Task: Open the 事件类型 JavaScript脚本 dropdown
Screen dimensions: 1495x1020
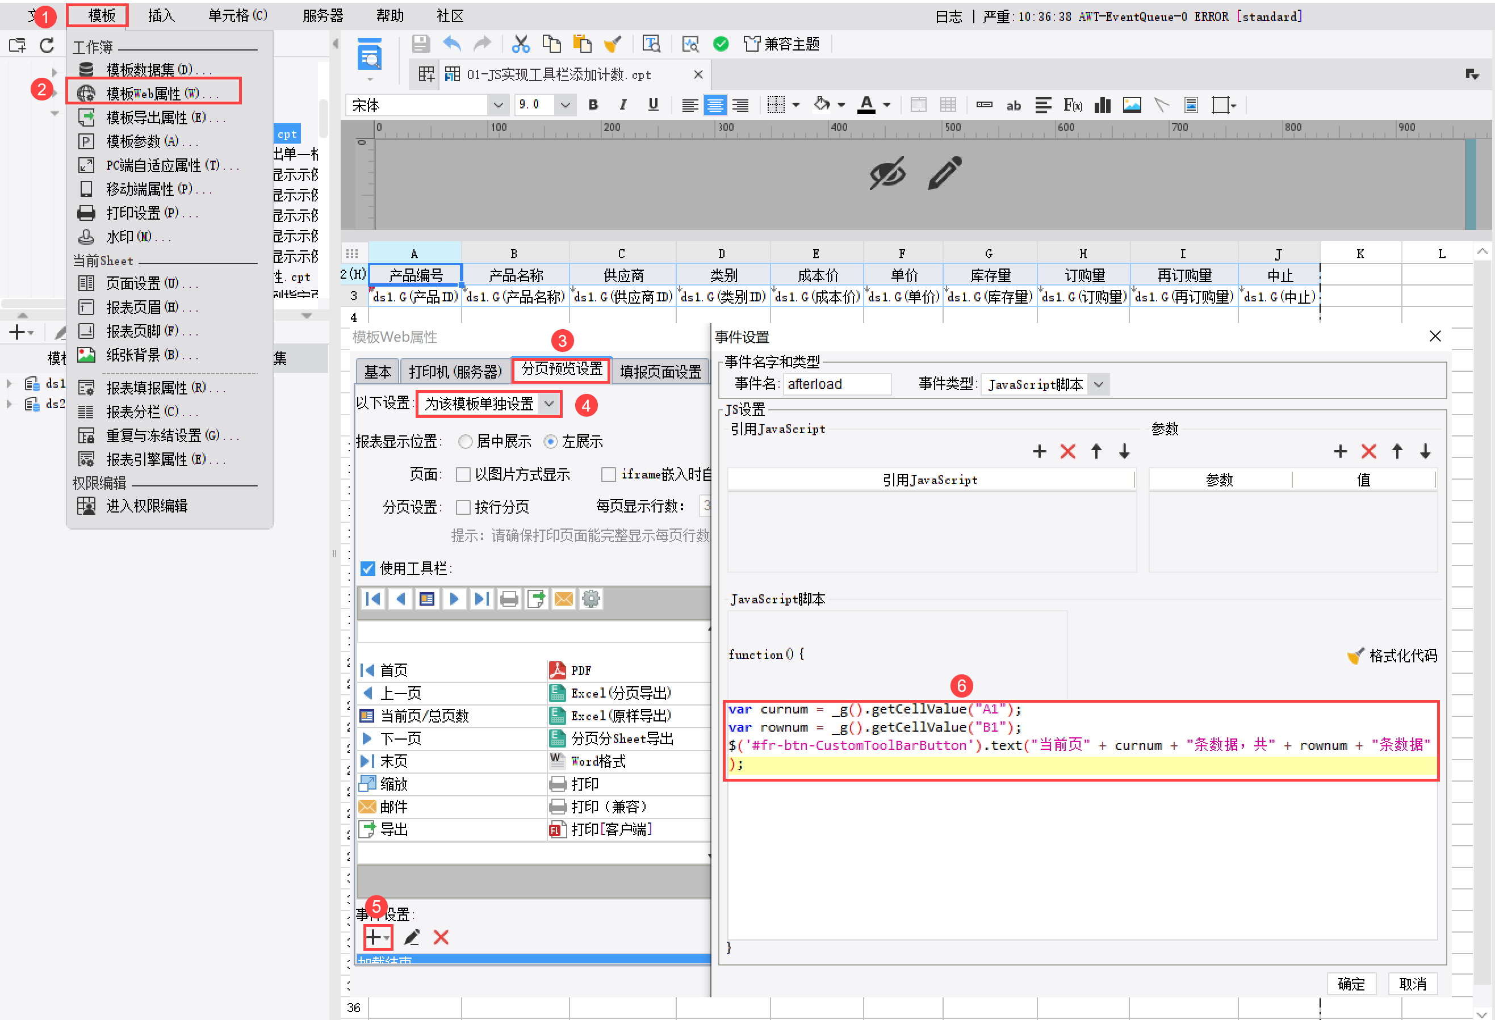Action: point(1099,385)
